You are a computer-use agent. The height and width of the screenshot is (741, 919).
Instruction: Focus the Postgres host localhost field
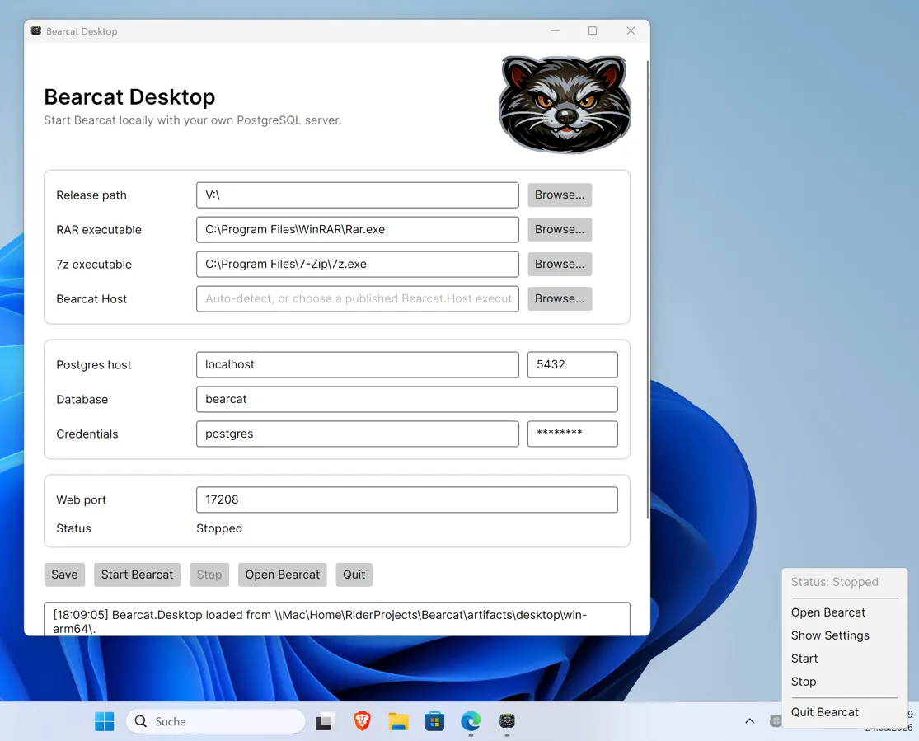[x=358, y=364]
